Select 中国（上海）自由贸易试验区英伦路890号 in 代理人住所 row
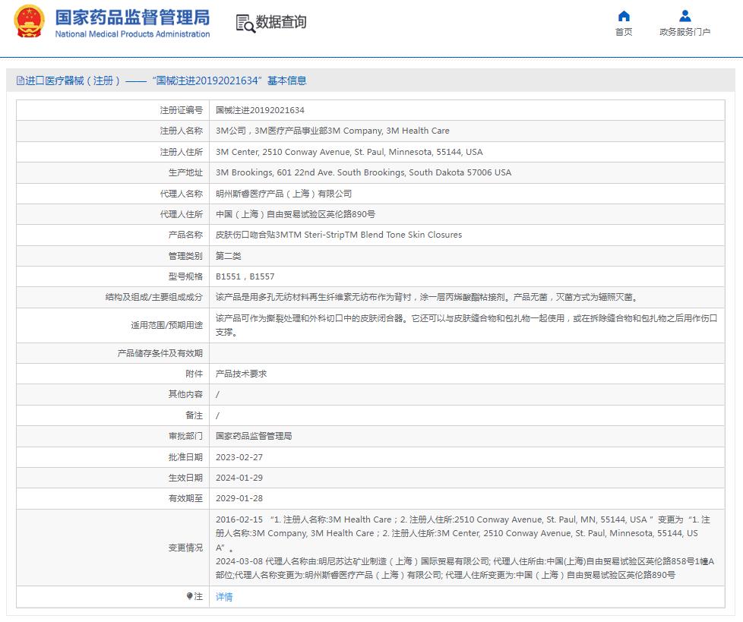The width and height of the screenshot is (743, 622). [296, 214]
